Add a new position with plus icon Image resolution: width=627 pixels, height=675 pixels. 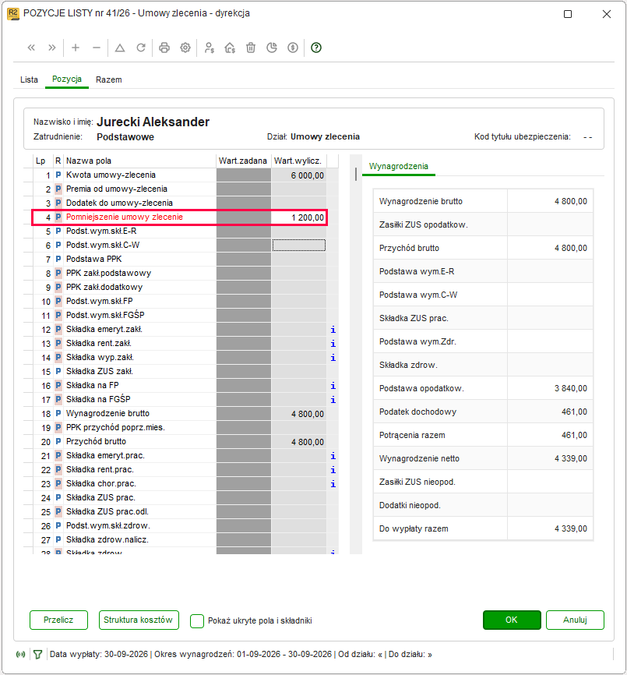pyautogui.click(x=76, y=48)
